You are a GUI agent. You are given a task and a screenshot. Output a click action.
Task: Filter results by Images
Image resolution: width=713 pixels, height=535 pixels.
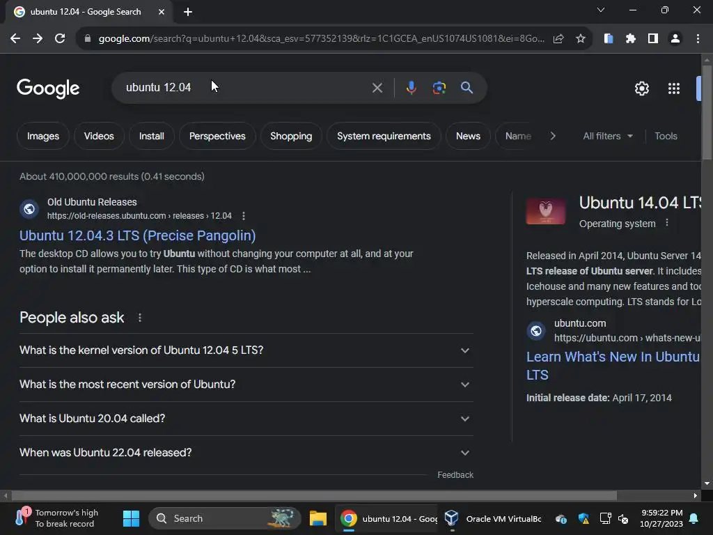point(42,136)
